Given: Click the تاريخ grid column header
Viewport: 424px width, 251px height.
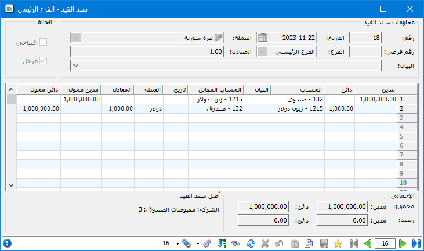Looking at the screenshot, I should (x=176, y=89).
